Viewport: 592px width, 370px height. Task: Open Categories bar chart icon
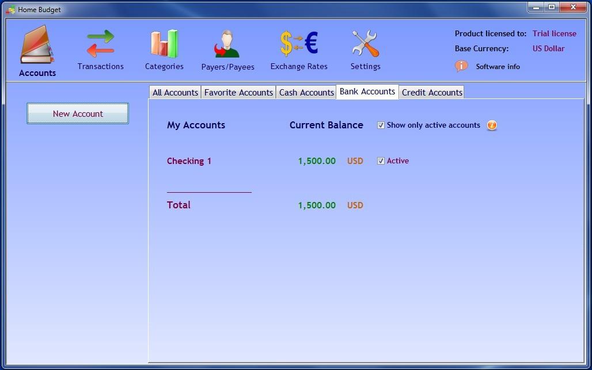coord(164,44)
